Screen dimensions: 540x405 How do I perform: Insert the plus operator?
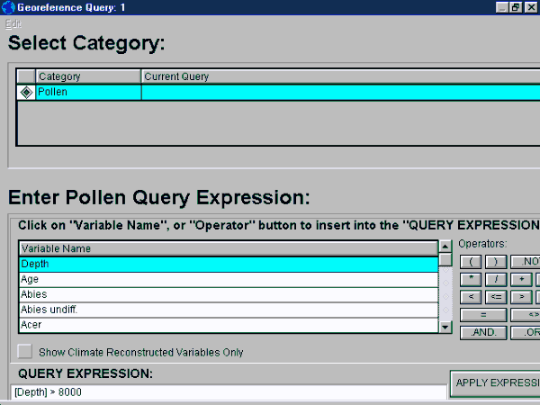coord(521,279)
